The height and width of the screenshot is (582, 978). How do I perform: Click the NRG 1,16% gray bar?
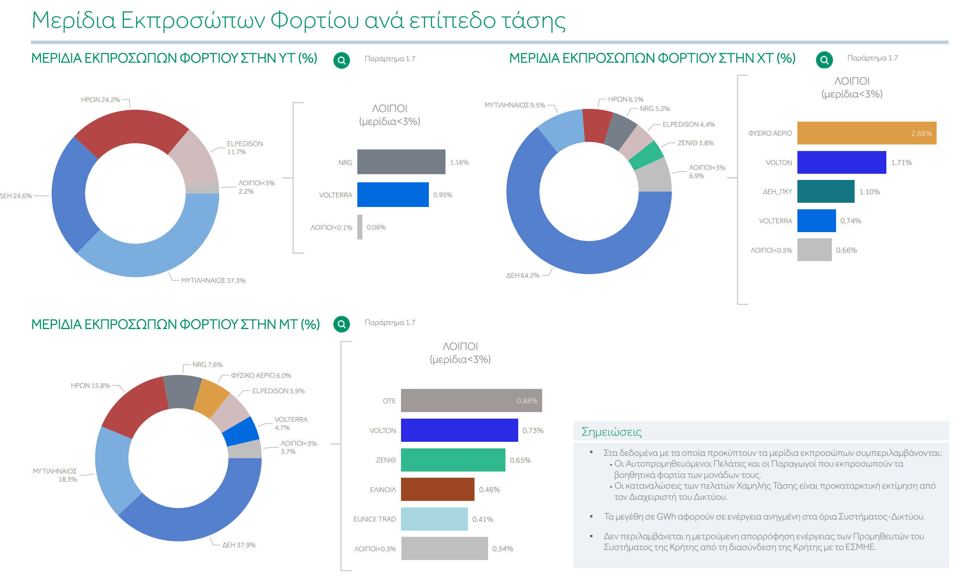(x=401, y=162)
